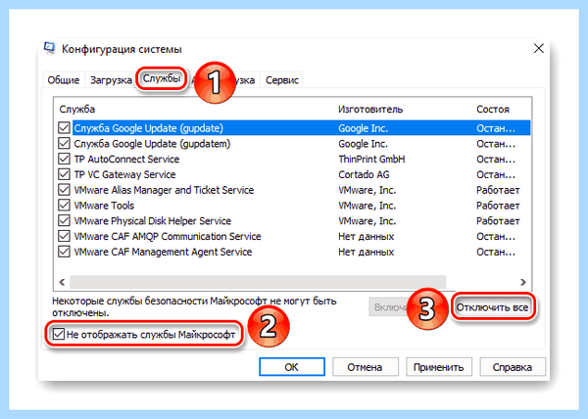Switch to the Службы tab
The image size is (588, 419).
(x=162, y=78)
